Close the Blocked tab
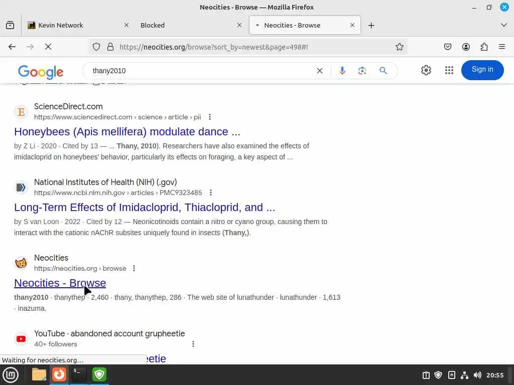The width and height of the screenshot is (514, 385). pos(239,25)
